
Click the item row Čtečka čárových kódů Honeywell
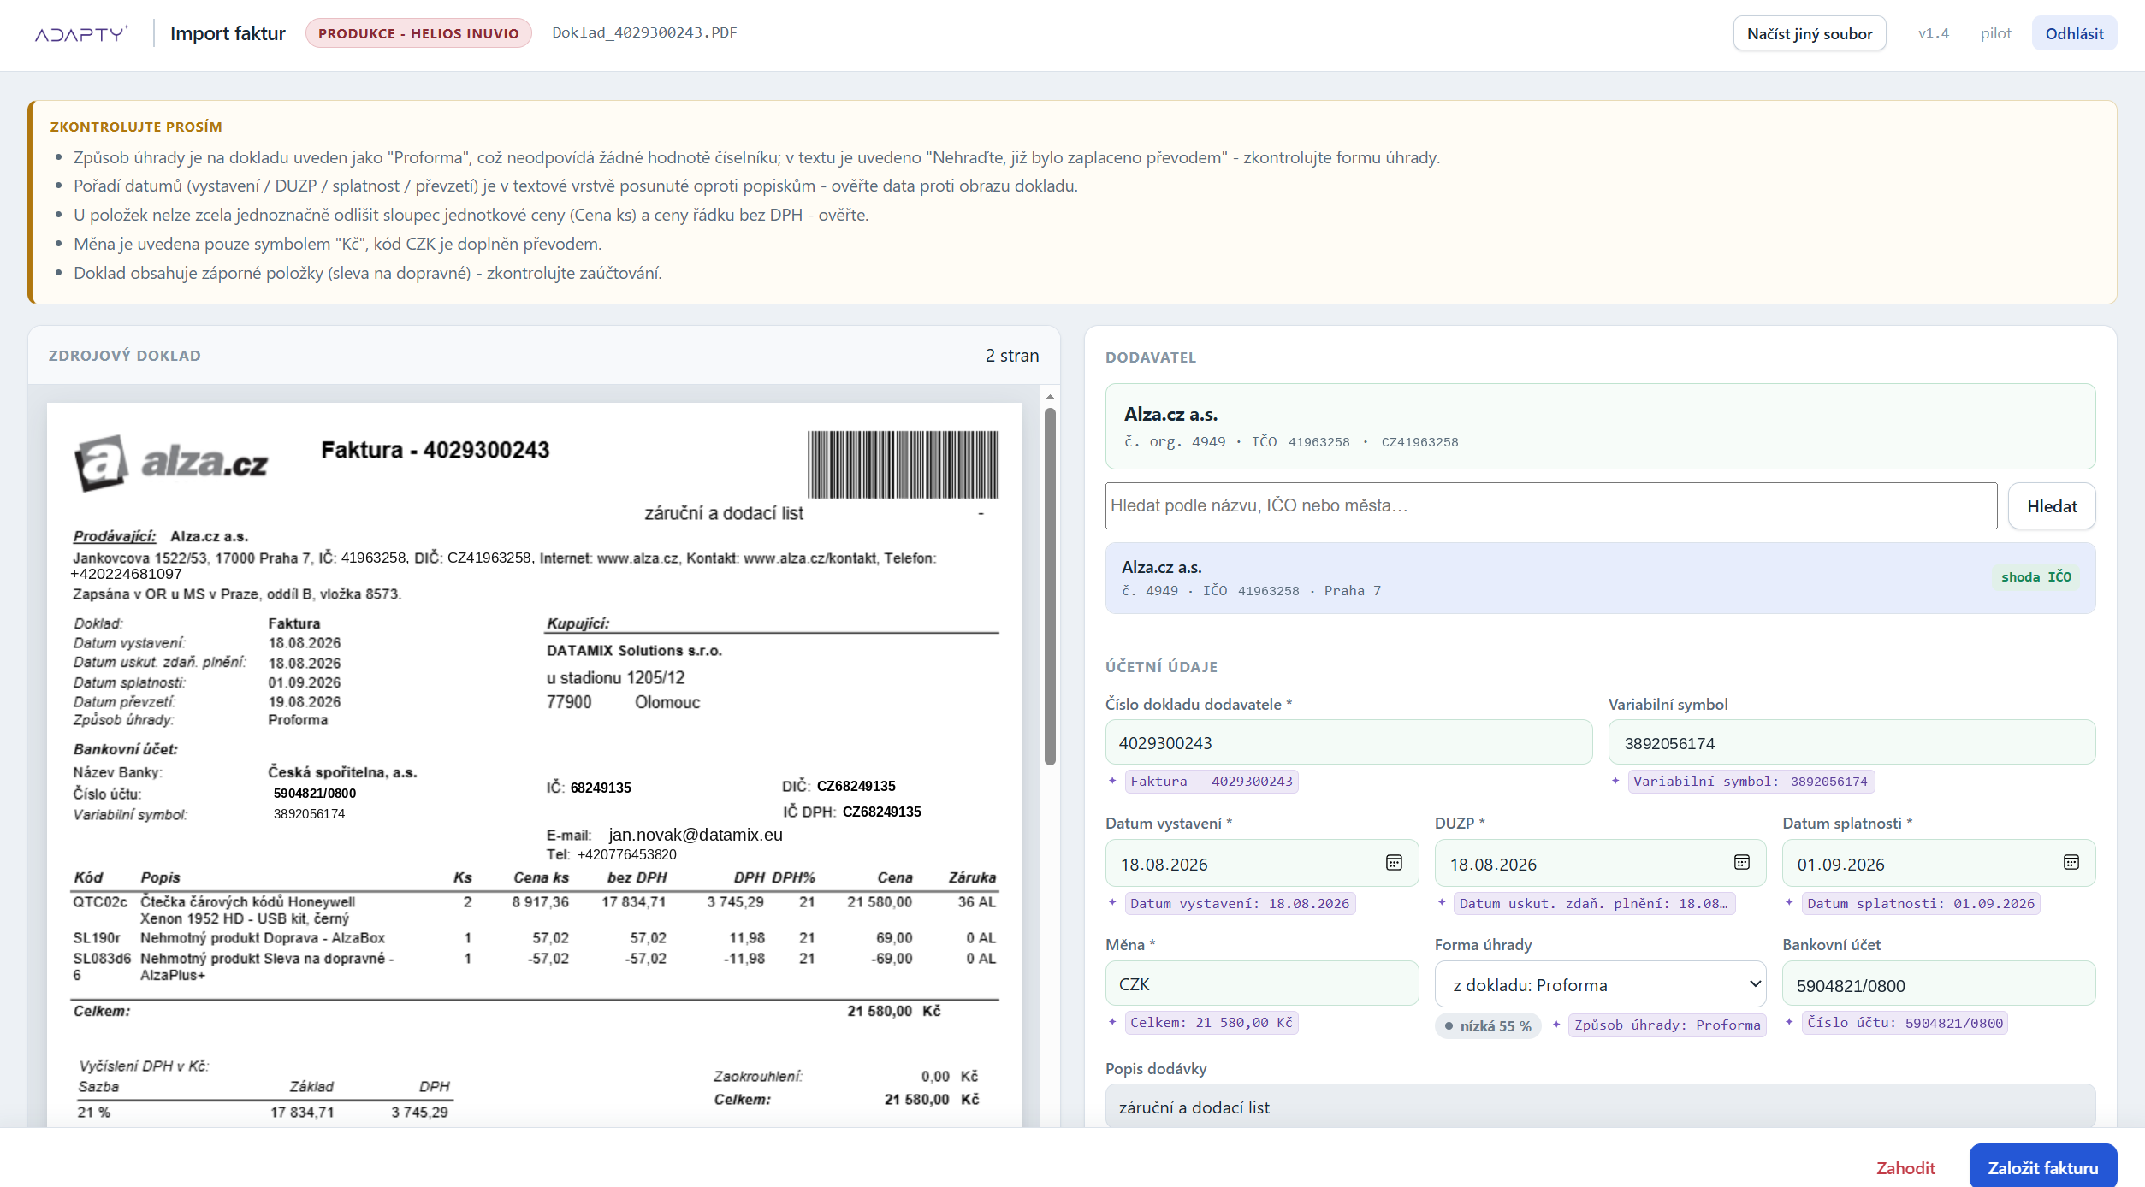pyautogui.click(x=535, y=910)
